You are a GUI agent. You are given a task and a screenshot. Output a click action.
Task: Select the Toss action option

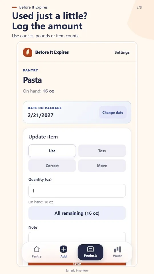[102, 151]
